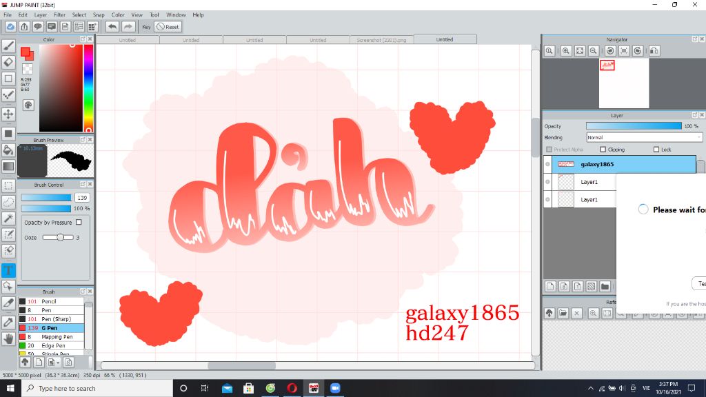The height and width of the screenshot is (397, 706).
Task: Select the Eraser tool
Action: 8,62
